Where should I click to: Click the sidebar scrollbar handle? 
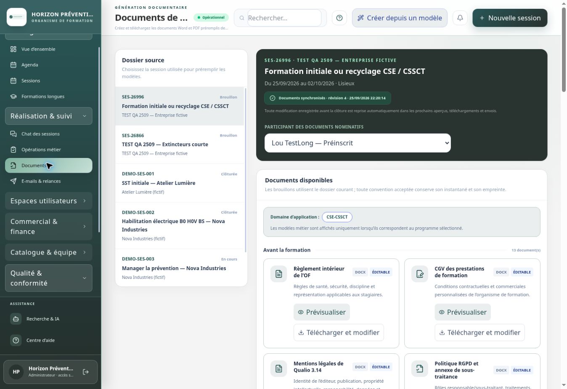pos(99,139)
